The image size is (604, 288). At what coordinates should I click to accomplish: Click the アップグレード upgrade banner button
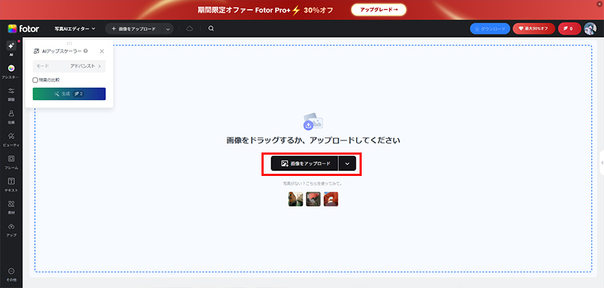click(379, 10)
